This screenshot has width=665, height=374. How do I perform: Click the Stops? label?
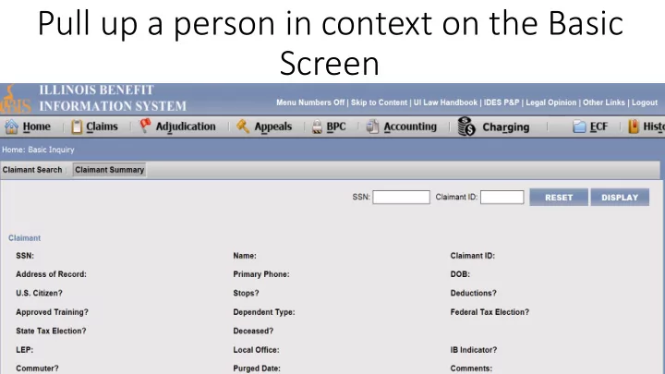pyautogui.click(x=246, y=293)
